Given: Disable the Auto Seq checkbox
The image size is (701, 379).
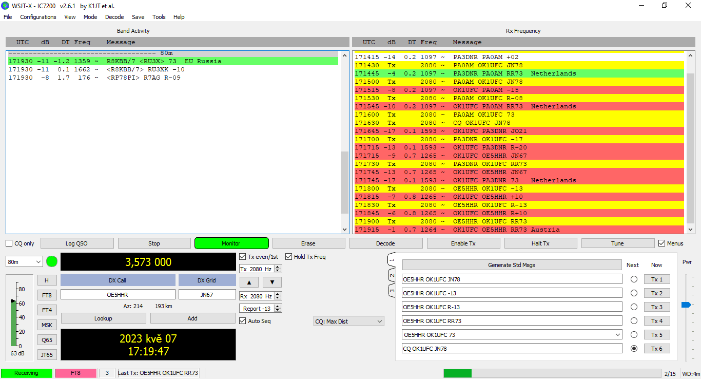Looking at the screenshot, I should (243, 321).
